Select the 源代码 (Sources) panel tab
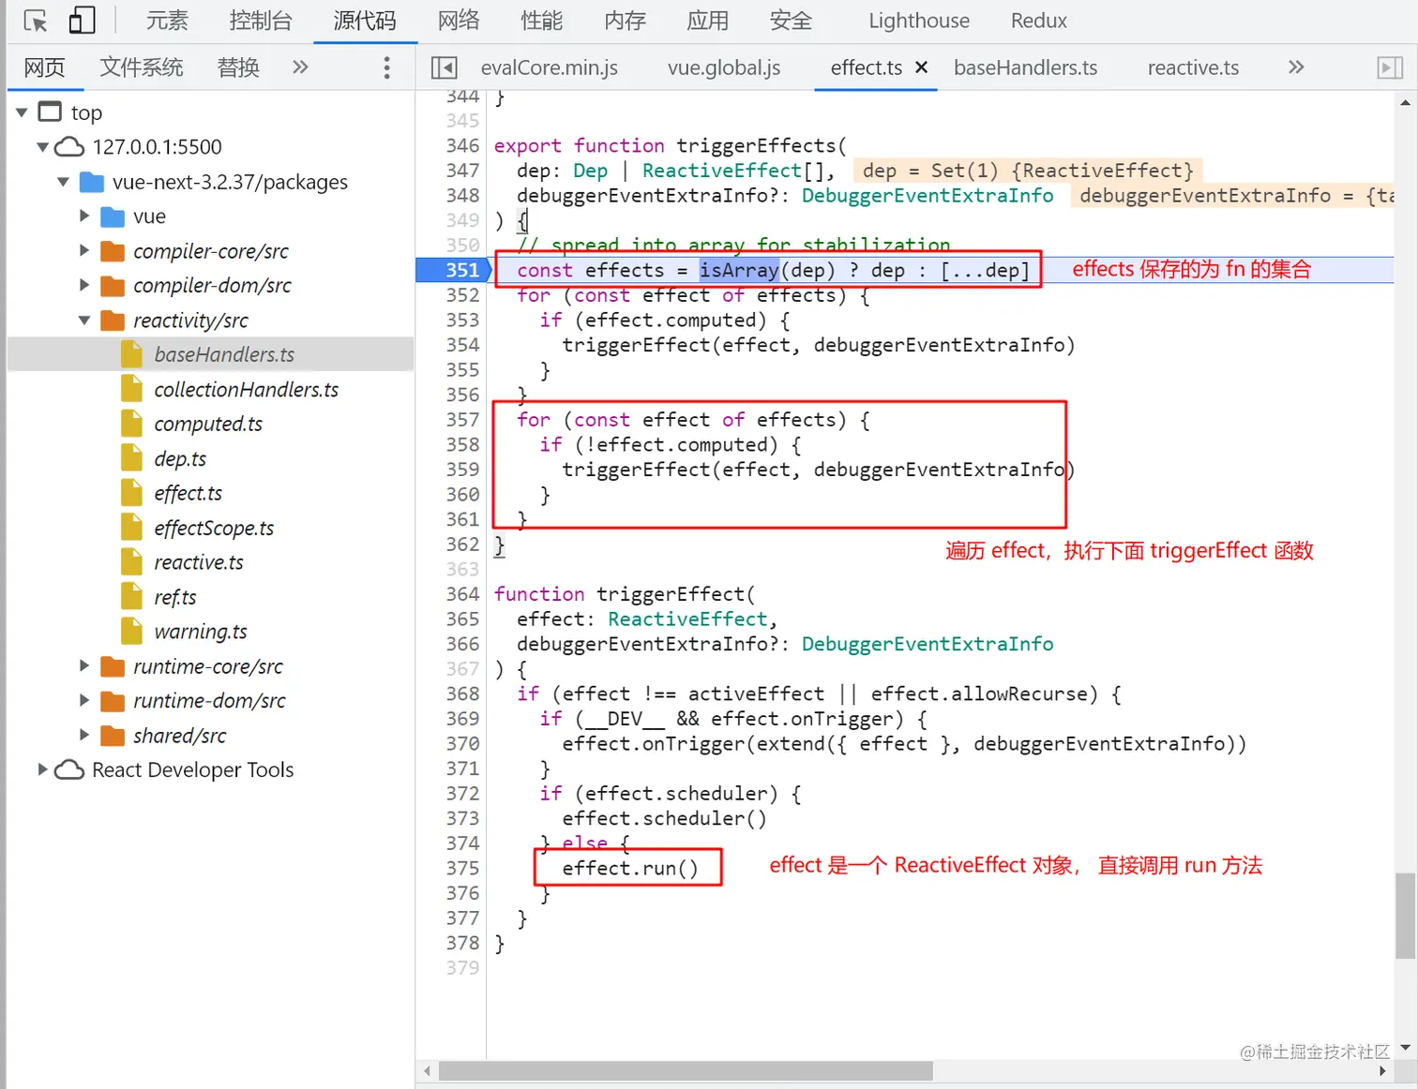Viewport: 1418px width, 1089px height. pos(365,21)
